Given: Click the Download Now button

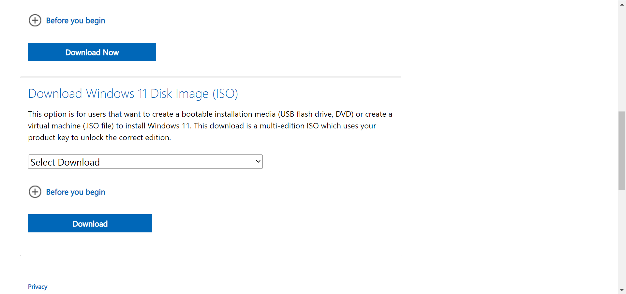Looking at the screenshot, I should click(x=92, y=52).
